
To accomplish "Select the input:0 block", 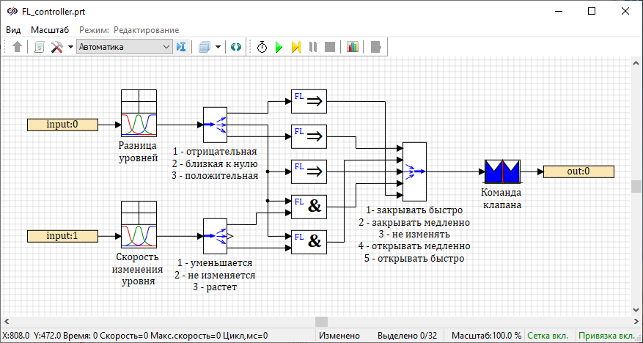I will coord(62,125).
